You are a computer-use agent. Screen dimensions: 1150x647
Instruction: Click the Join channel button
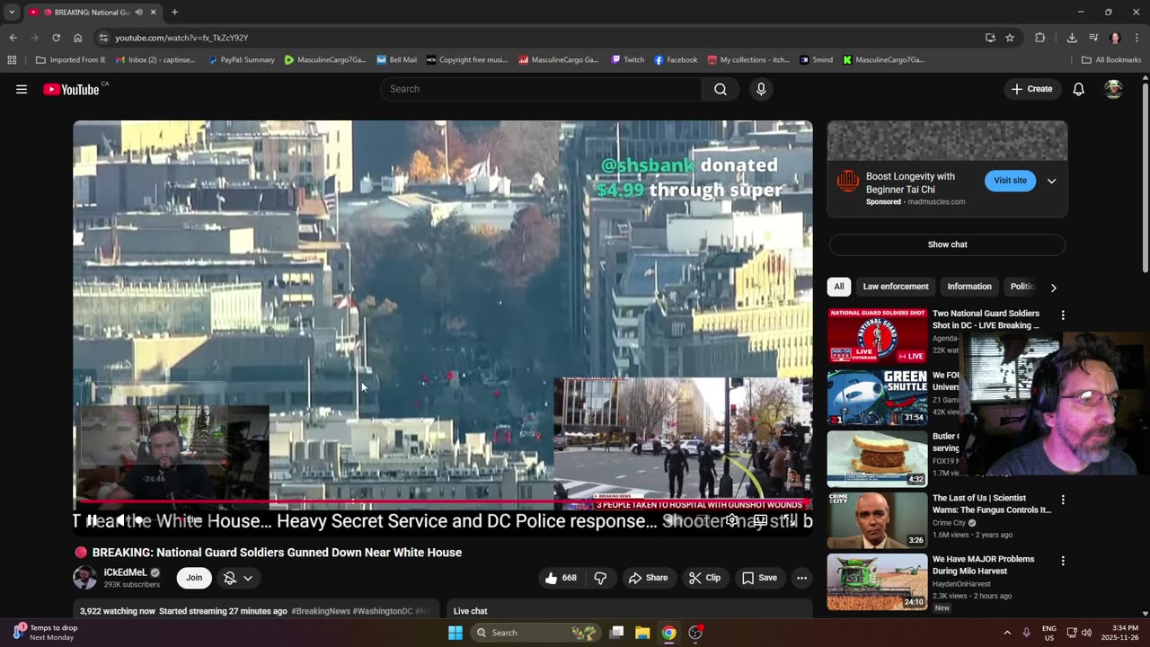point(194,578)
